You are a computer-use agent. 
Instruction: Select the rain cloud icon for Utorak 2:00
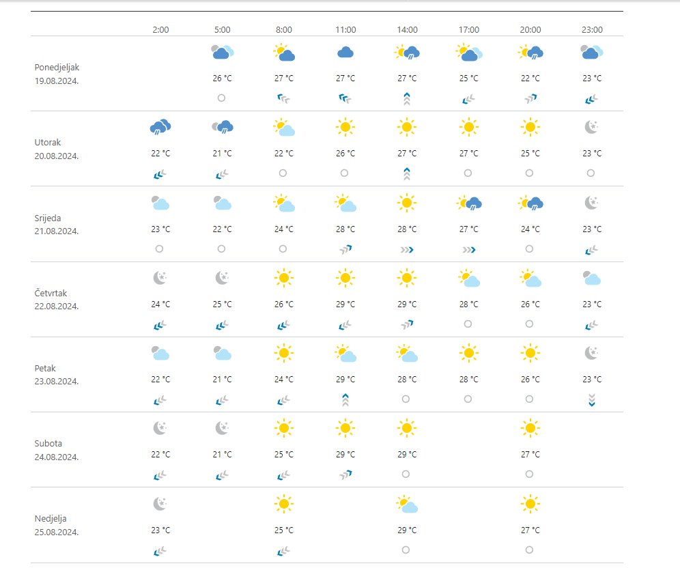pos(160,126)
